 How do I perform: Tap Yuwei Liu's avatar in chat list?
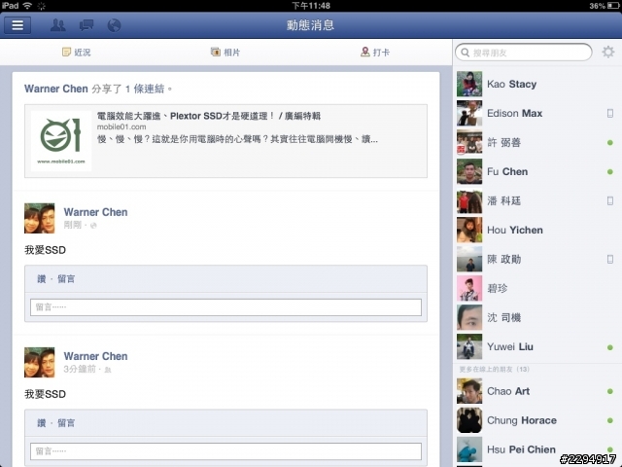pyautogui.click(x=469, y=346)
